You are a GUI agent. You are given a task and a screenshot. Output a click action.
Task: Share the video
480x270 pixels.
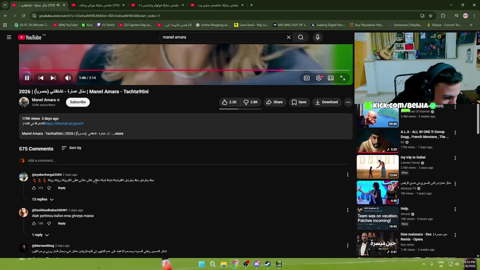click(x=274, y=102)
